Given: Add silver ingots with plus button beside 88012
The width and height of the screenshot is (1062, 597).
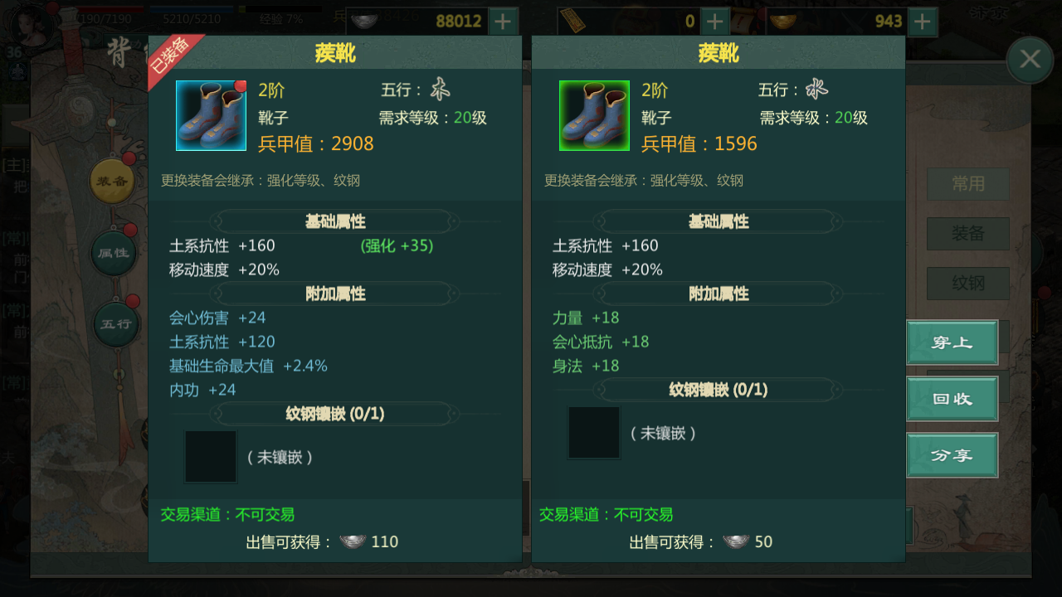Looking at the screenshot, I should coord(504,22).
